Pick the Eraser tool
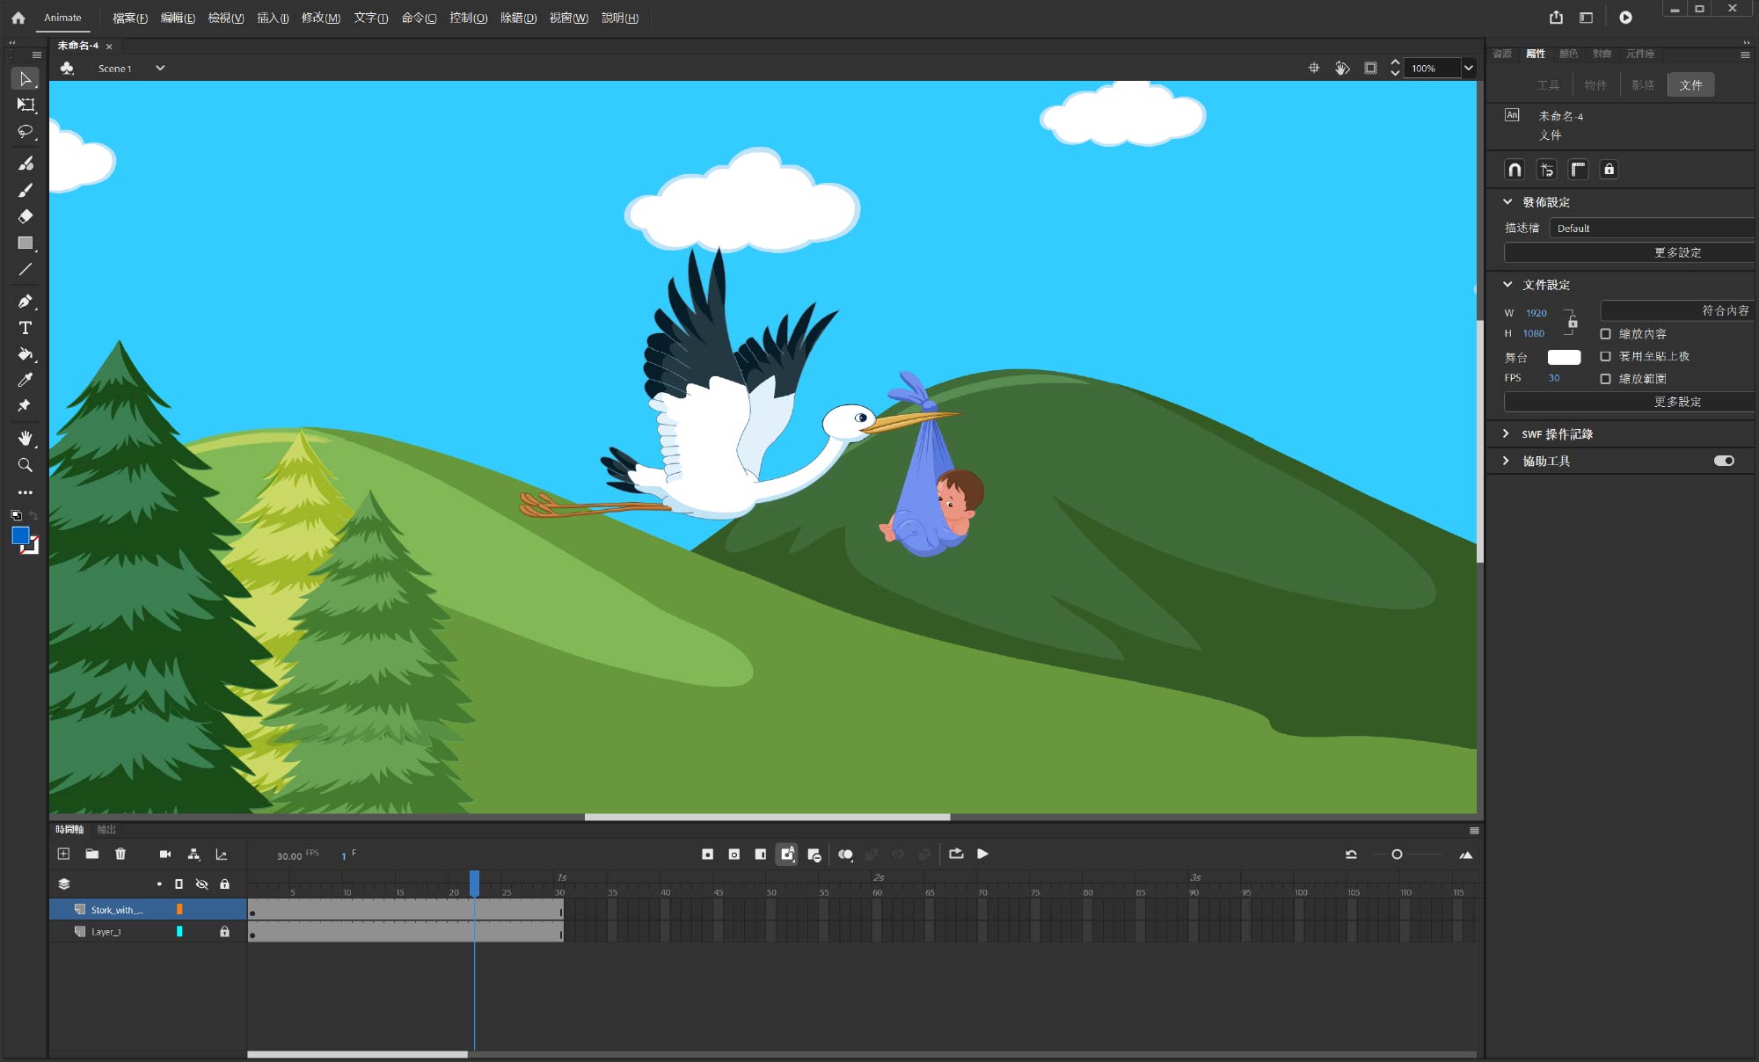The height and width of the screenshot is (1062, 1759). [x=26, y=216]
